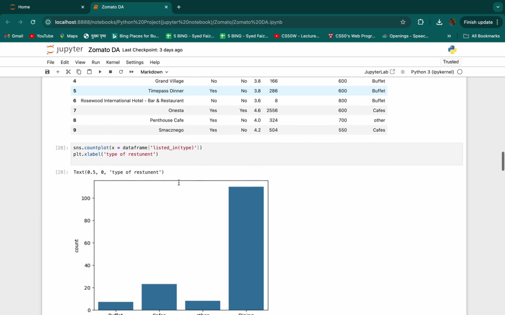Click the Penthouse Cafe table cell
Image resolution: width=505 pixels, height=315 pixels.
tap(167, 120)
